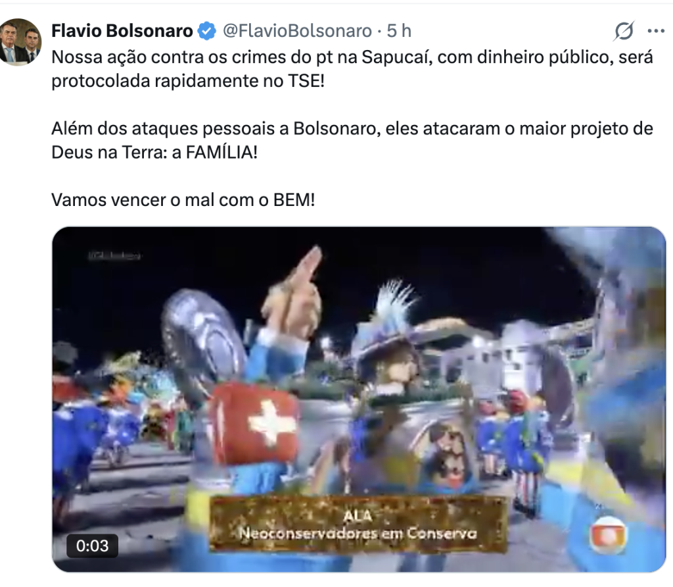Click the Globo logo in video
Image resolution: width=673 pixels, height=587 pixels.
[608, 535]
